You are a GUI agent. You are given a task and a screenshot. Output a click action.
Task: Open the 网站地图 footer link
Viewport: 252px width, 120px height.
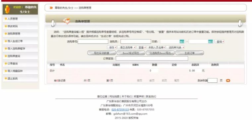[x=114, y=97]
